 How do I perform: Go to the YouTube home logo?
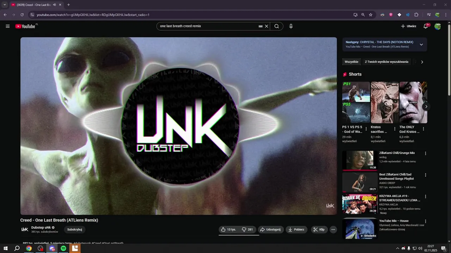point(25,26)
